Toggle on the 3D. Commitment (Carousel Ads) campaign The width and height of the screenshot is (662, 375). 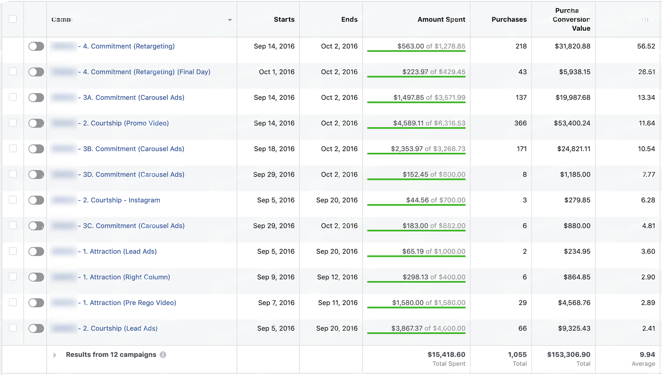[x=36, y=175]
